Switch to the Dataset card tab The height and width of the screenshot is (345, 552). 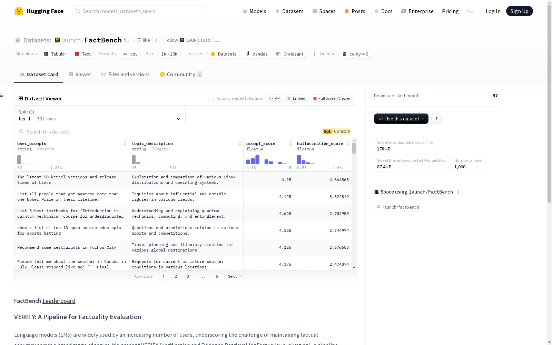[x=39, y=74]
